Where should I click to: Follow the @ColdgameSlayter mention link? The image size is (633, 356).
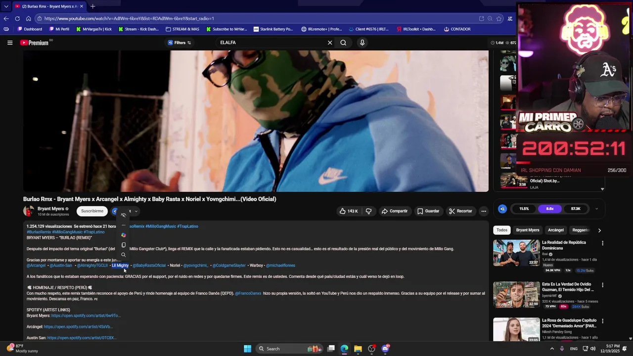click(229, 266)
